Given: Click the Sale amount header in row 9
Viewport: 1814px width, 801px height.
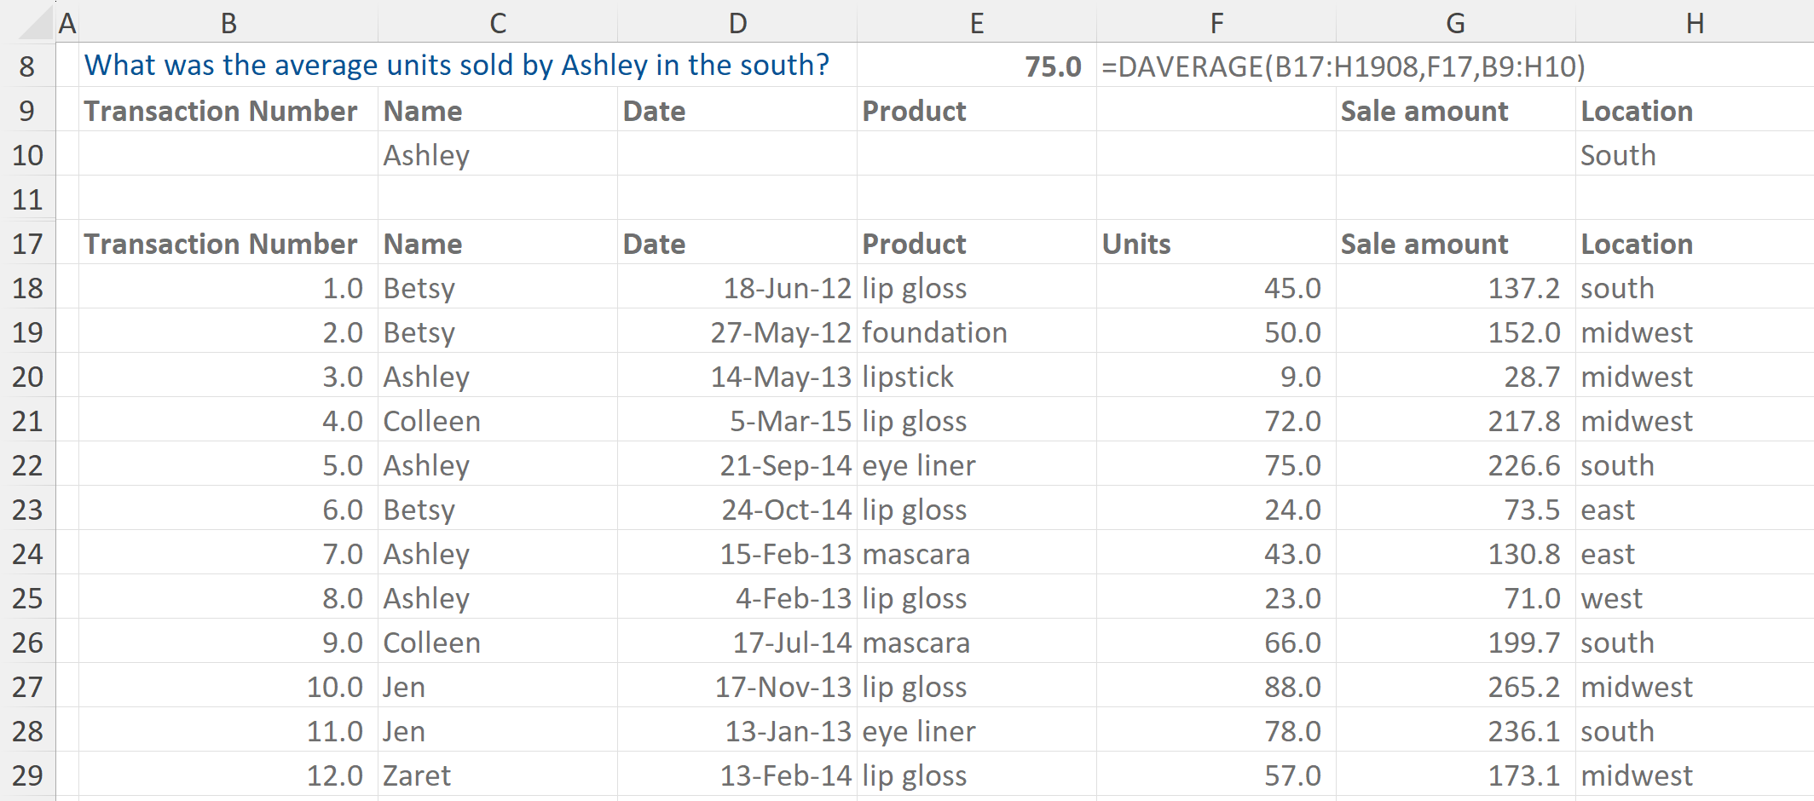Looking at the screenshot, I should [1455, 111].
